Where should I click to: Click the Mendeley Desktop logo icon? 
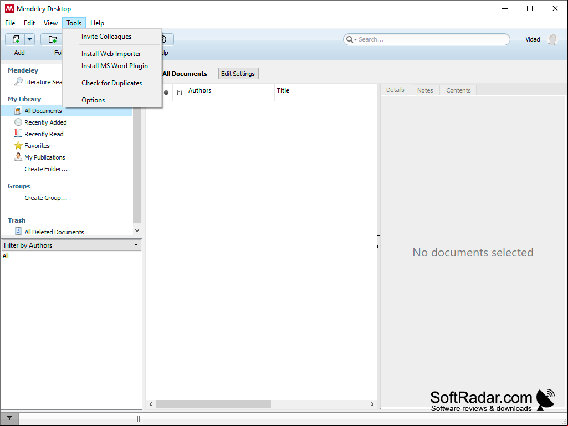pos(9,9)
